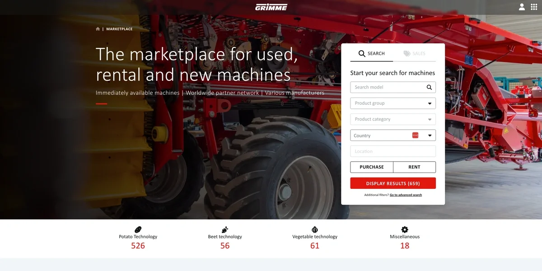542x271 pixels.
Task: Select the Vegetable technology icon
Action: coord(315,229)
